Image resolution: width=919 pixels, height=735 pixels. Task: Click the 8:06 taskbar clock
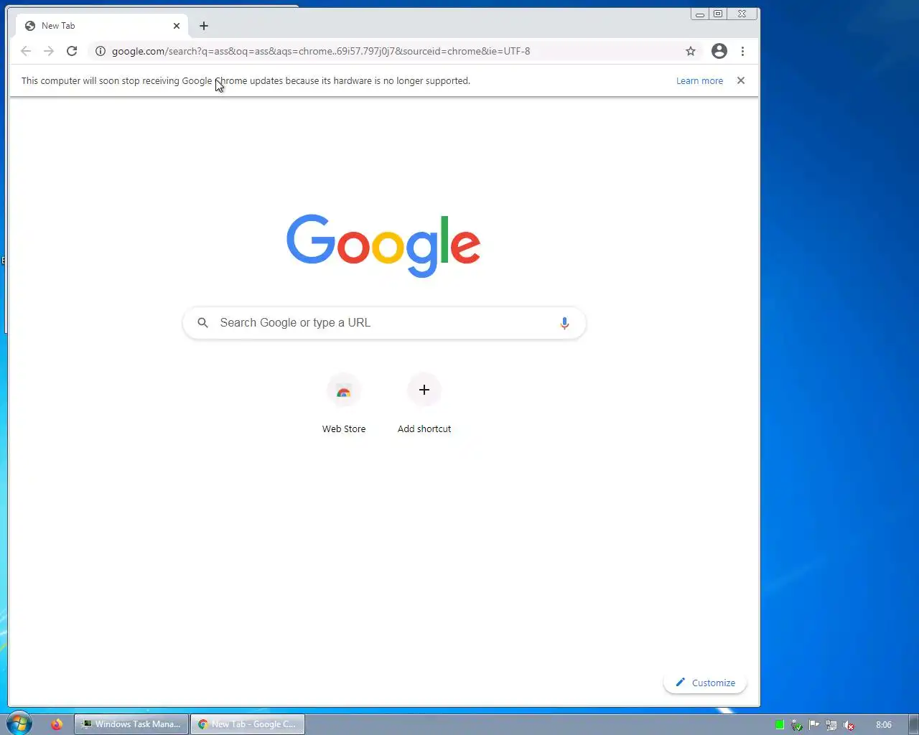tap(884, 725)
